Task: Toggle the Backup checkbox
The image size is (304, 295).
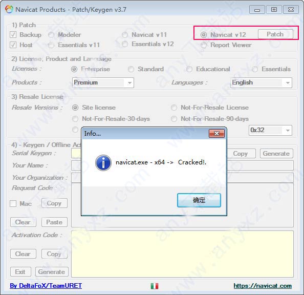Action: coord(13,35)
